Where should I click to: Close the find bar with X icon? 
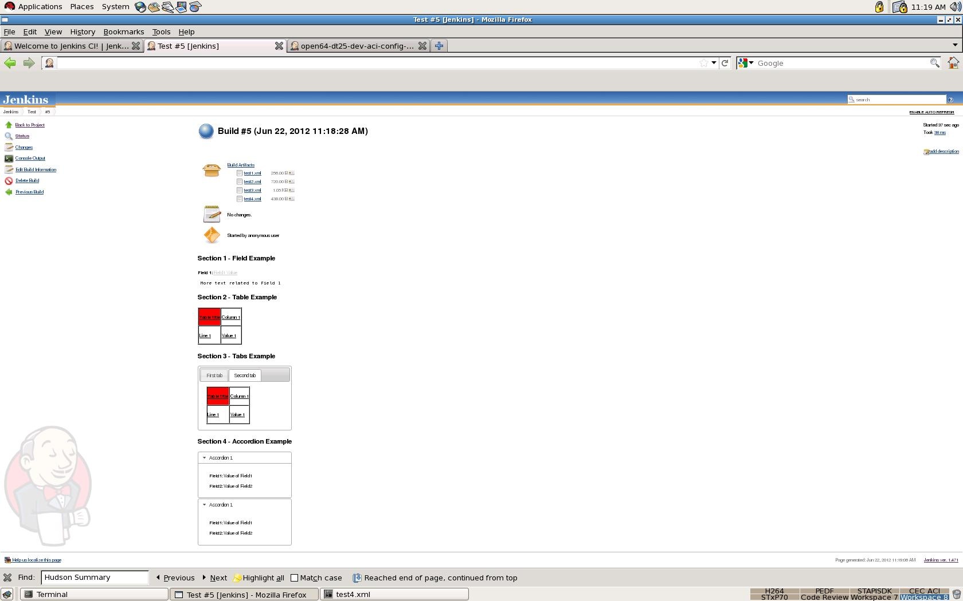point(7,578)
